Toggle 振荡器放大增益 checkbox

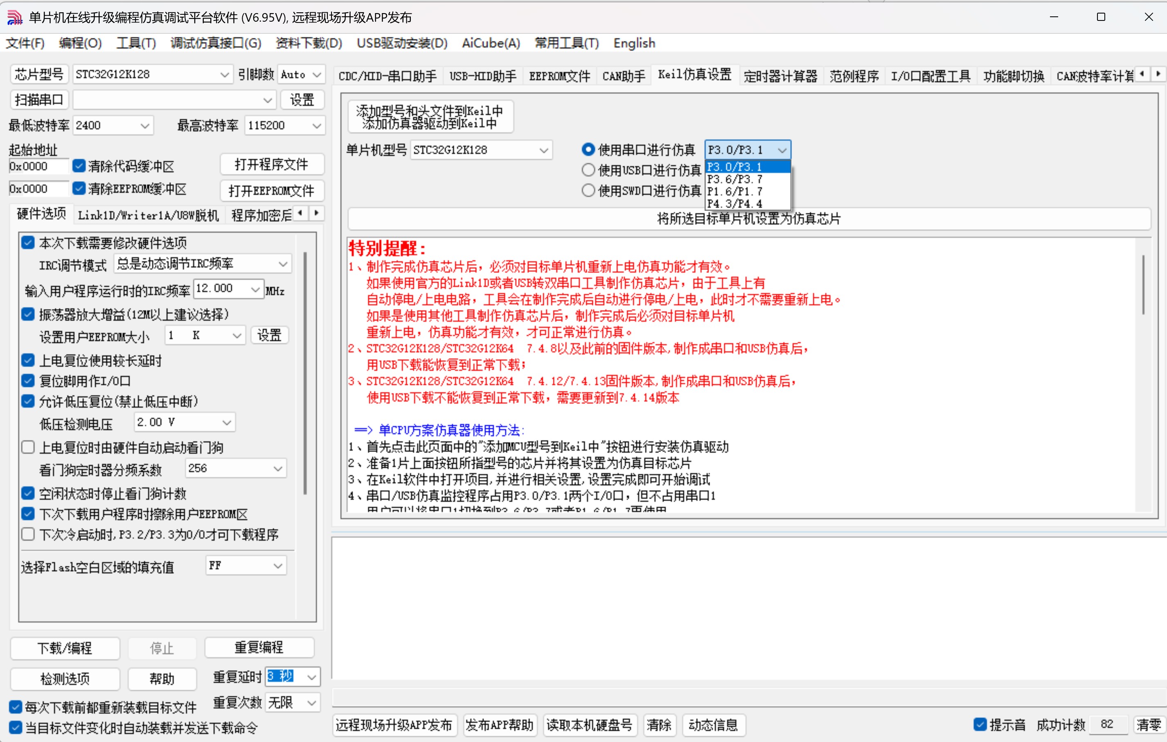tap(28, 315)
